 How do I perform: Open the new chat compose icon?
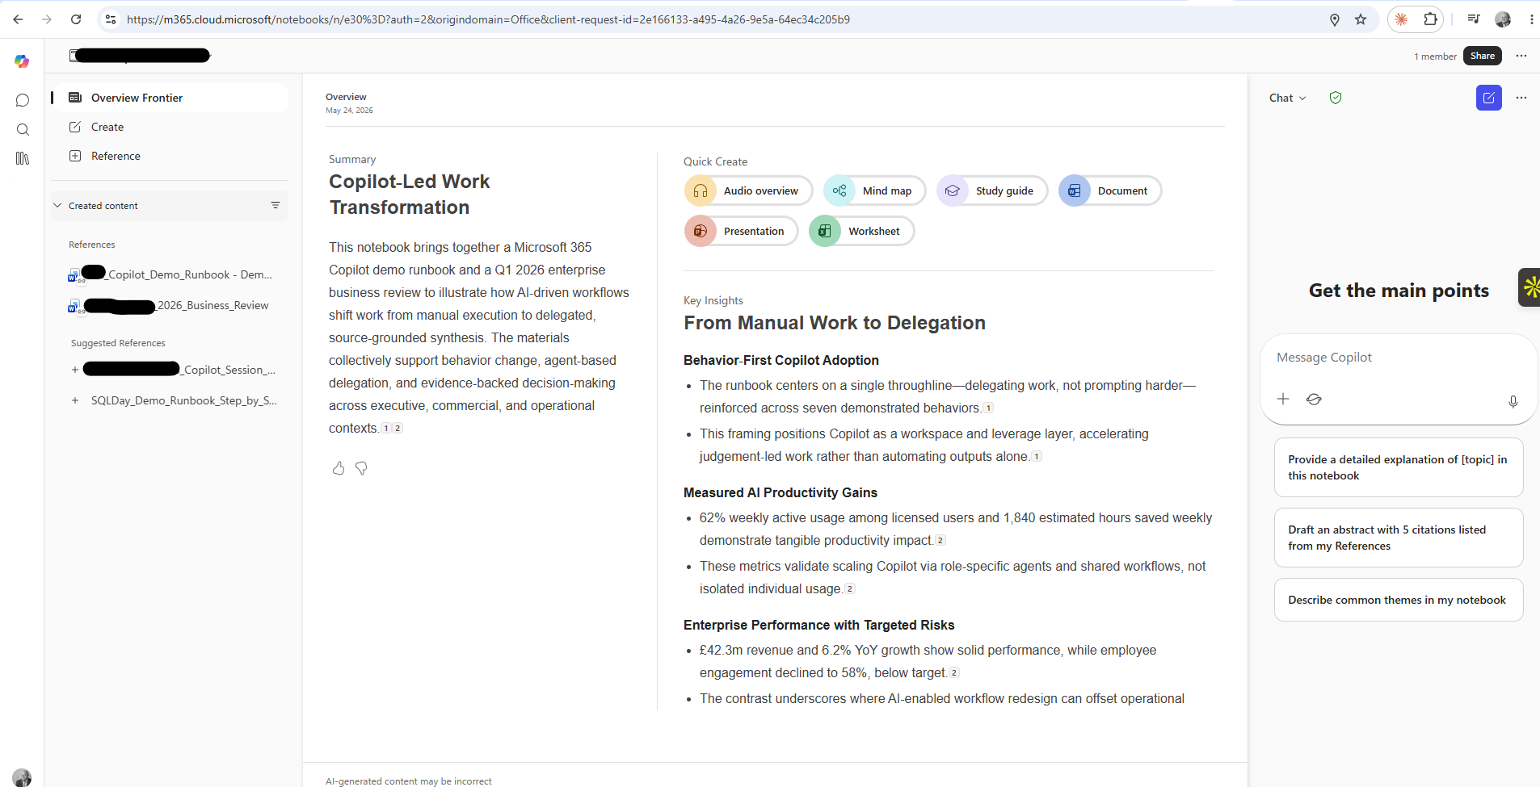tap(1488, 98)
